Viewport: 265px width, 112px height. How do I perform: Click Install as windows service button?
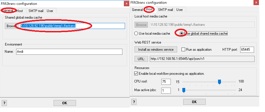[x=156, y=50]
